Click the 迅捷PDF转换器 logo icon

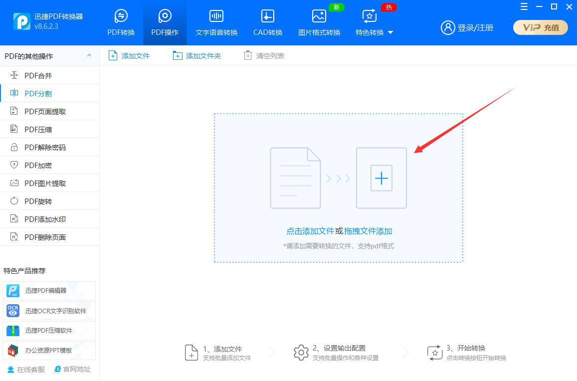22,21
